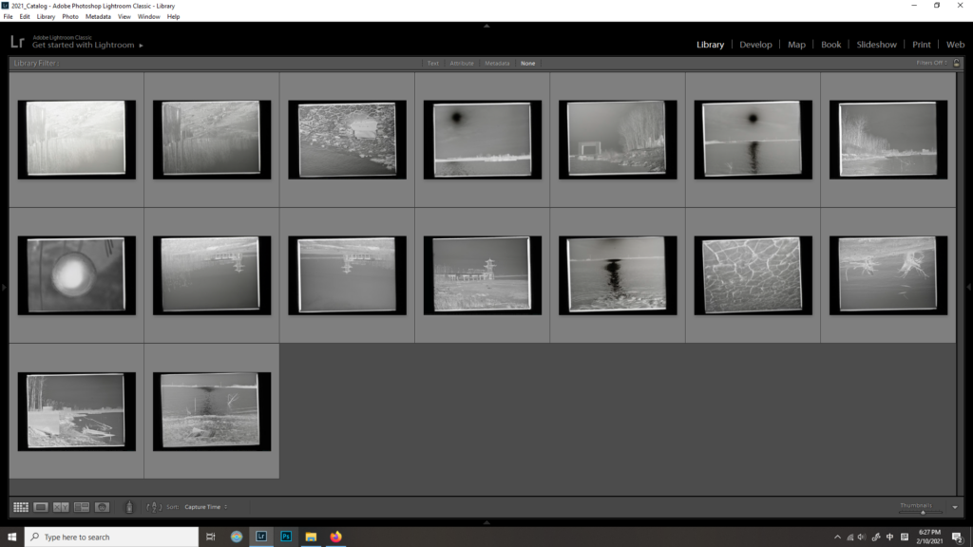
Task: Open Photoshop from taskbar
Action: (x=286, y=538)
